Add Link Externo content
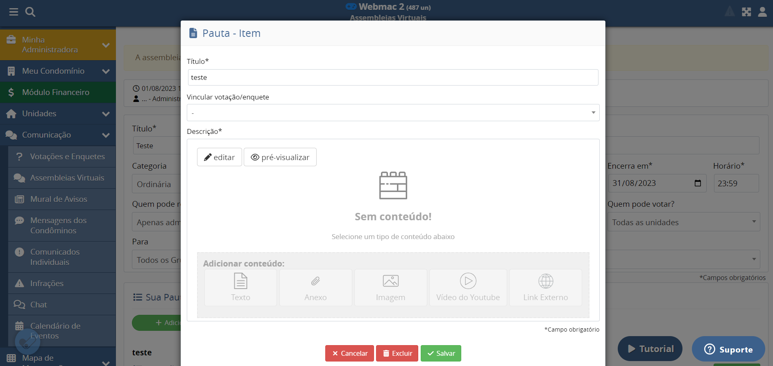The height and width of the screenshot is (366, 773). coord(545,287)
